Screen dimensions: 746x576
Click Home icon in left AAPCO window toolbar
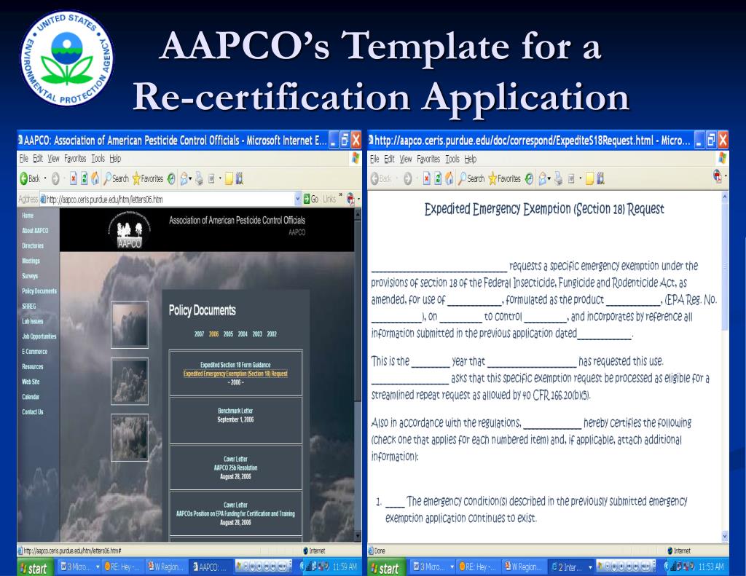coord(95,179)
